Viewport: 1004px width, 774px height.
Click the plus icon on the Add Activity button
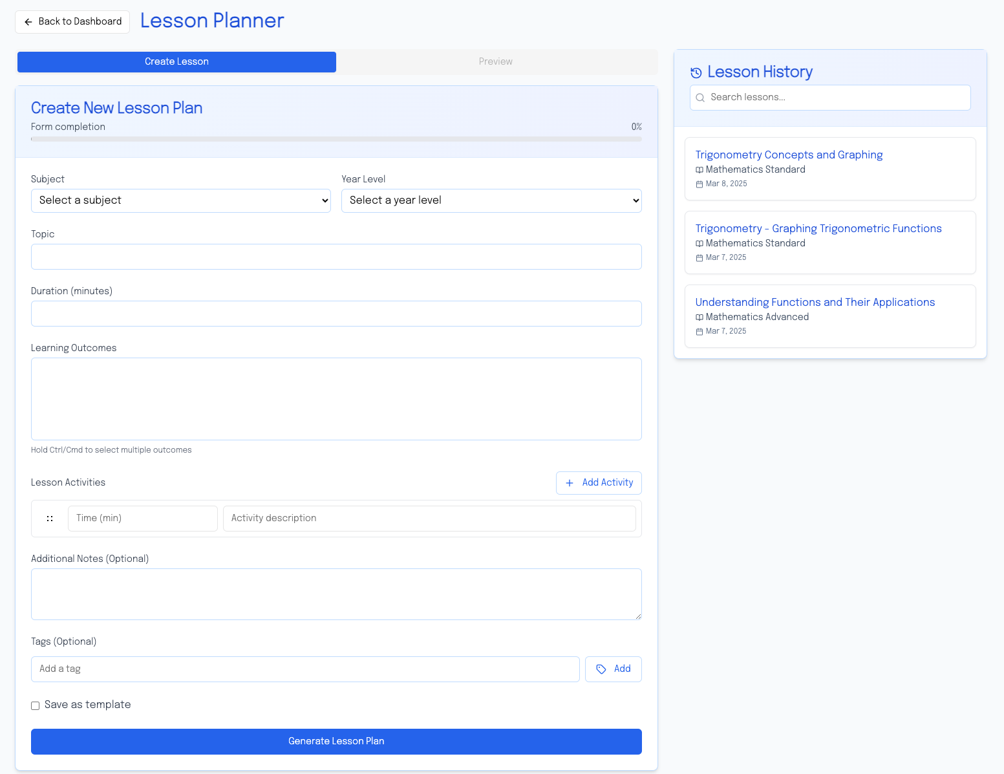(569, 483)
